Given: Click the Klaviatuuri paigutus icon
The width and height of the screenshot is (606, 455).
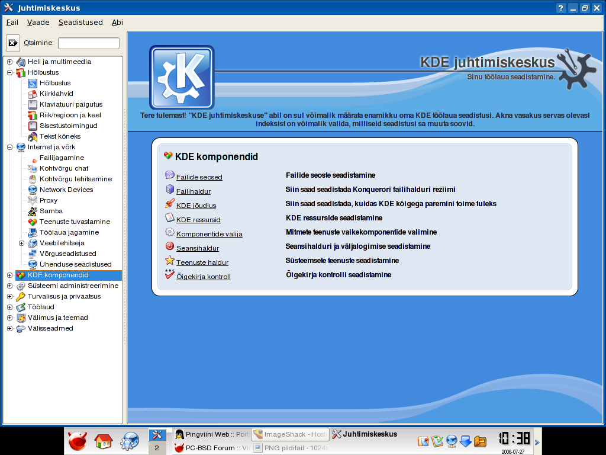Looking at the screenshot, I should click(x=33, y=104).
